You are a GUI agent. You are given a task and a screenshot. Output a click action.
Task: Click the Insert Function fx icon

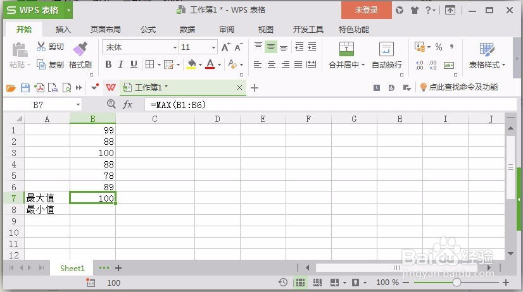coord(127,104)
